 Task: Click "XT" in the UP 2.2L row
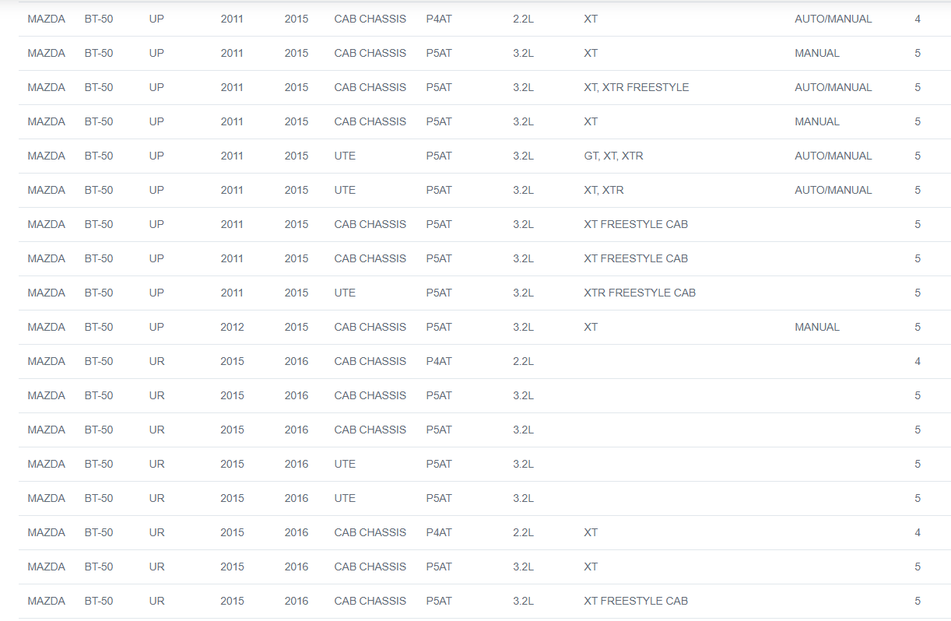[x=591, y=19]
